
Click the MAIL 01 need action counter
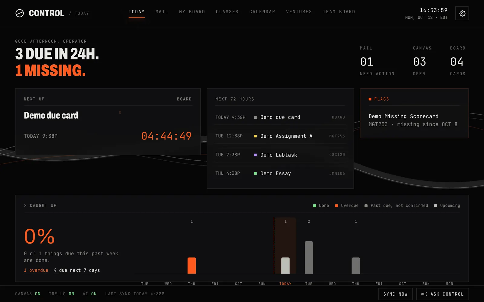[377, 61]
